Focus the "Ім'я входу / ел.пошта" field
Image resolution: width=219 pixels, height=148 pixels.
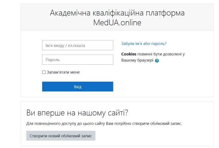(x=78, y=45)
